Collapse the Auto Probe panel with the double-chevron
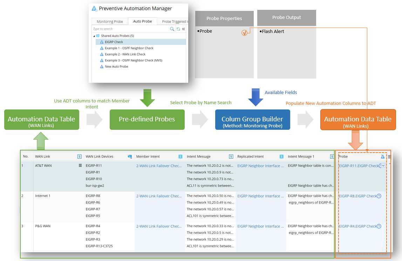This screenshot has width=402, height=261. 184,29
